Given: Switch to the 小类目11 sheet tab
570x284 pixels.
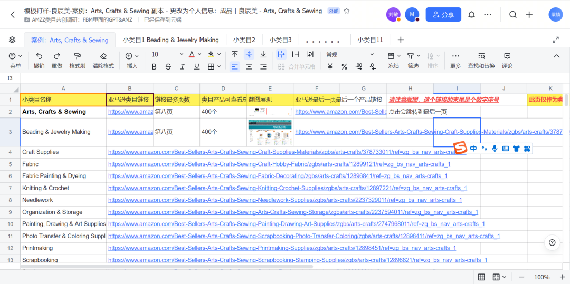Looking at the screenshot, I should click(370, 40).
